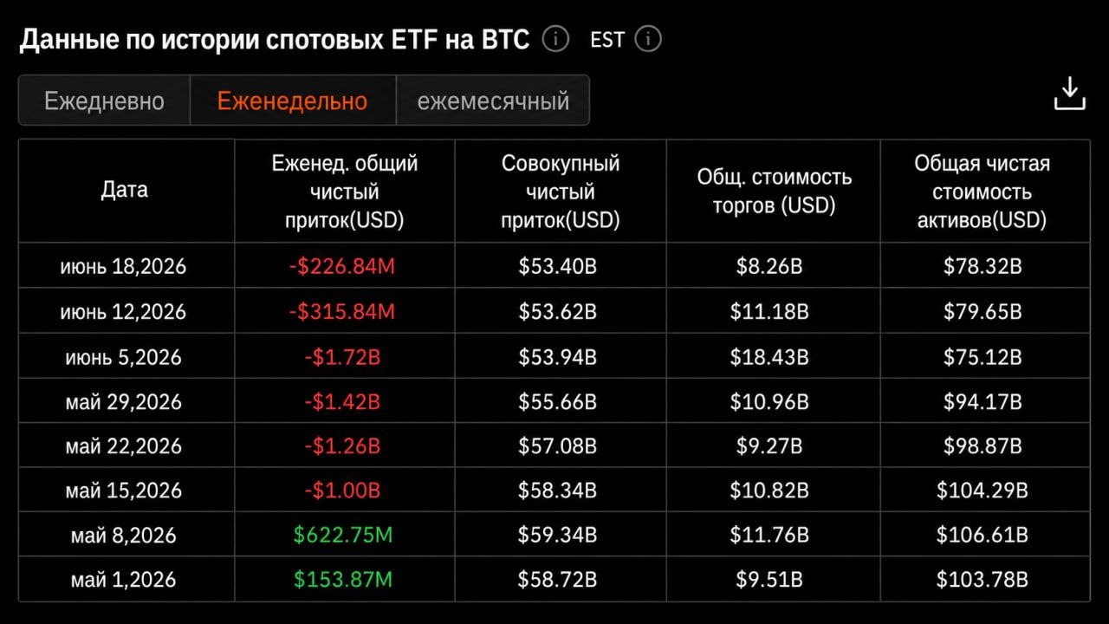Select the июнь 5,2026 row date
1109x624 pixels.
(x=123, y=356)
